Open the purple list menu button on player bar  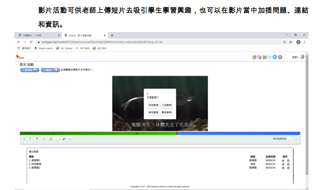point(296,139)
